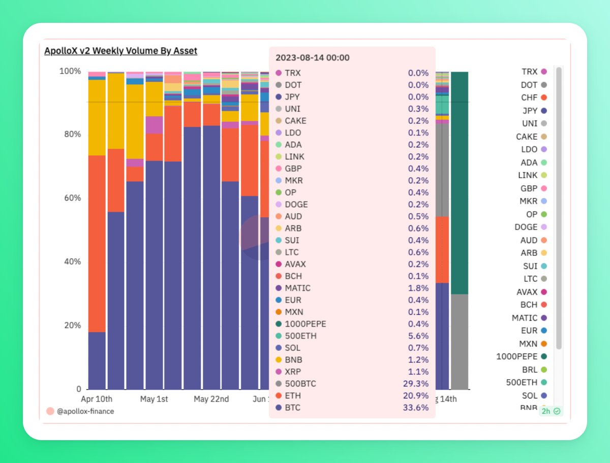Toggle the LINK series in the legend
The height and width of the screenshot is (463, 610).
[532, 175]
